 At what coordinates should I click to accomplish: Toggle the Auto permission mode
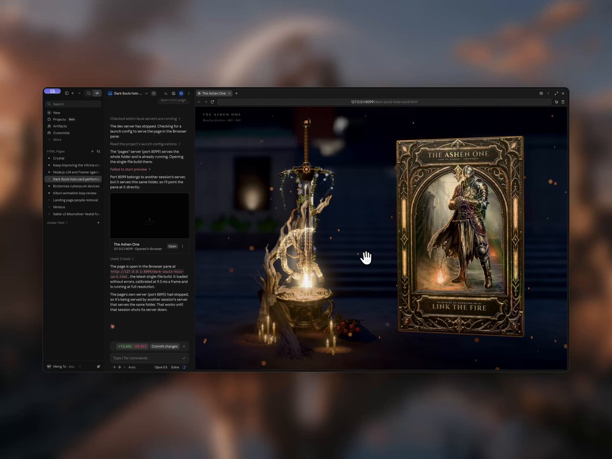click(132, 367)
